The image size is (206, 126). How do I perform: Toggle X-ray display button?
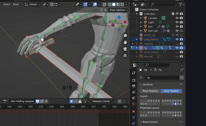click(x=104, y=4)
